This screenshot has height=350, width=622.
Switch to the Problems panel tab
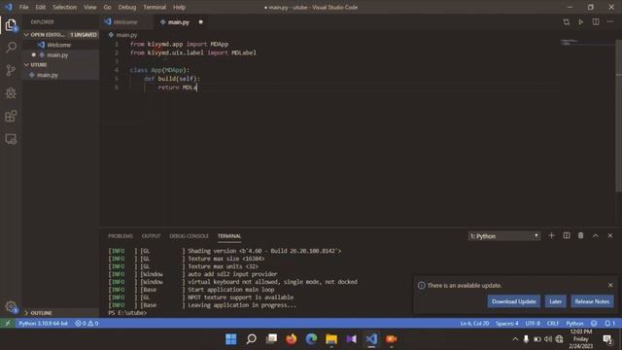tap(121, 236)
